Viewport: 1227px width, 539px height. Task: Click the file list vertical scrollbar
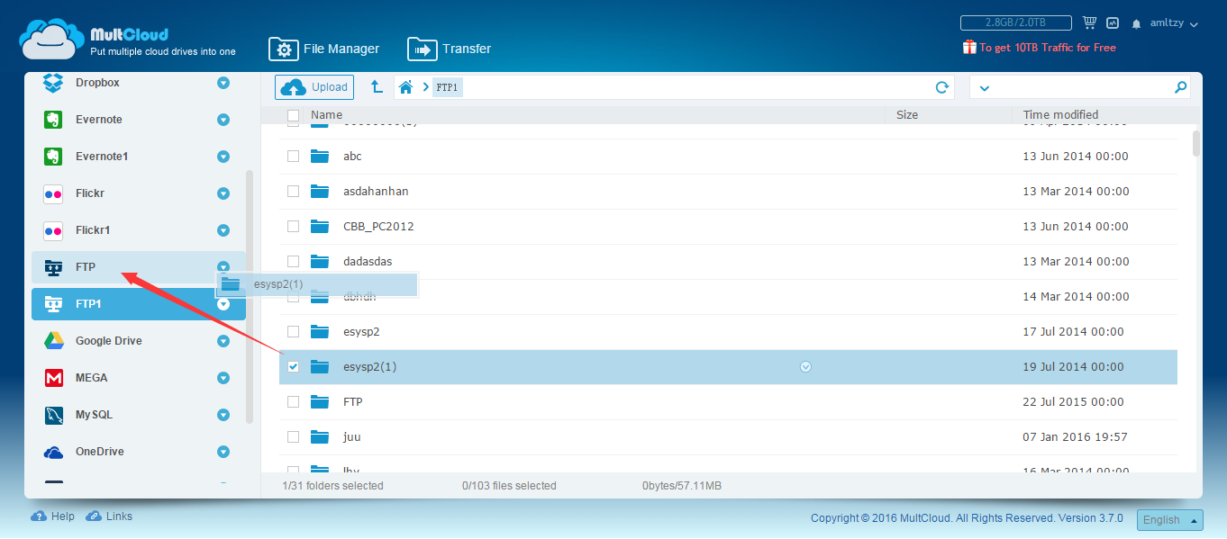tap(1196, 144)
